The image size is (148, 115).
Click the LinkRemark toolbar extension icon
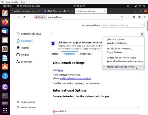(139, 17)
